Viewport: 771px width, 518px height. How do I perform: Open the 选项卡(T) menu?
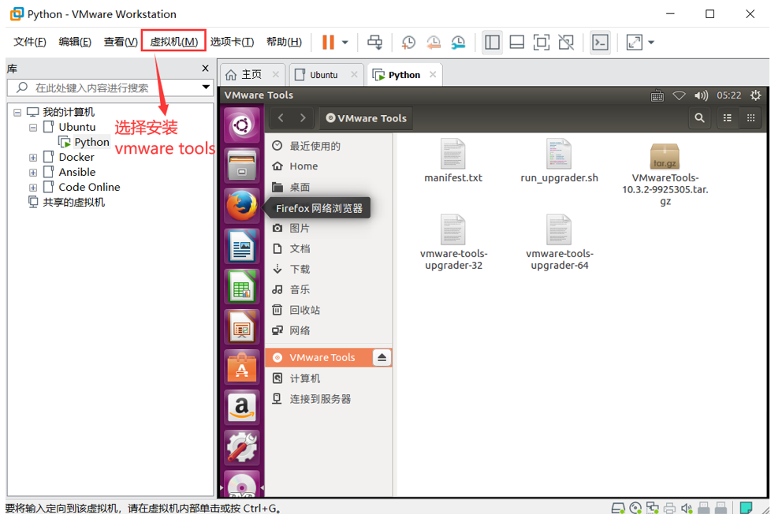tap(232, 42)
